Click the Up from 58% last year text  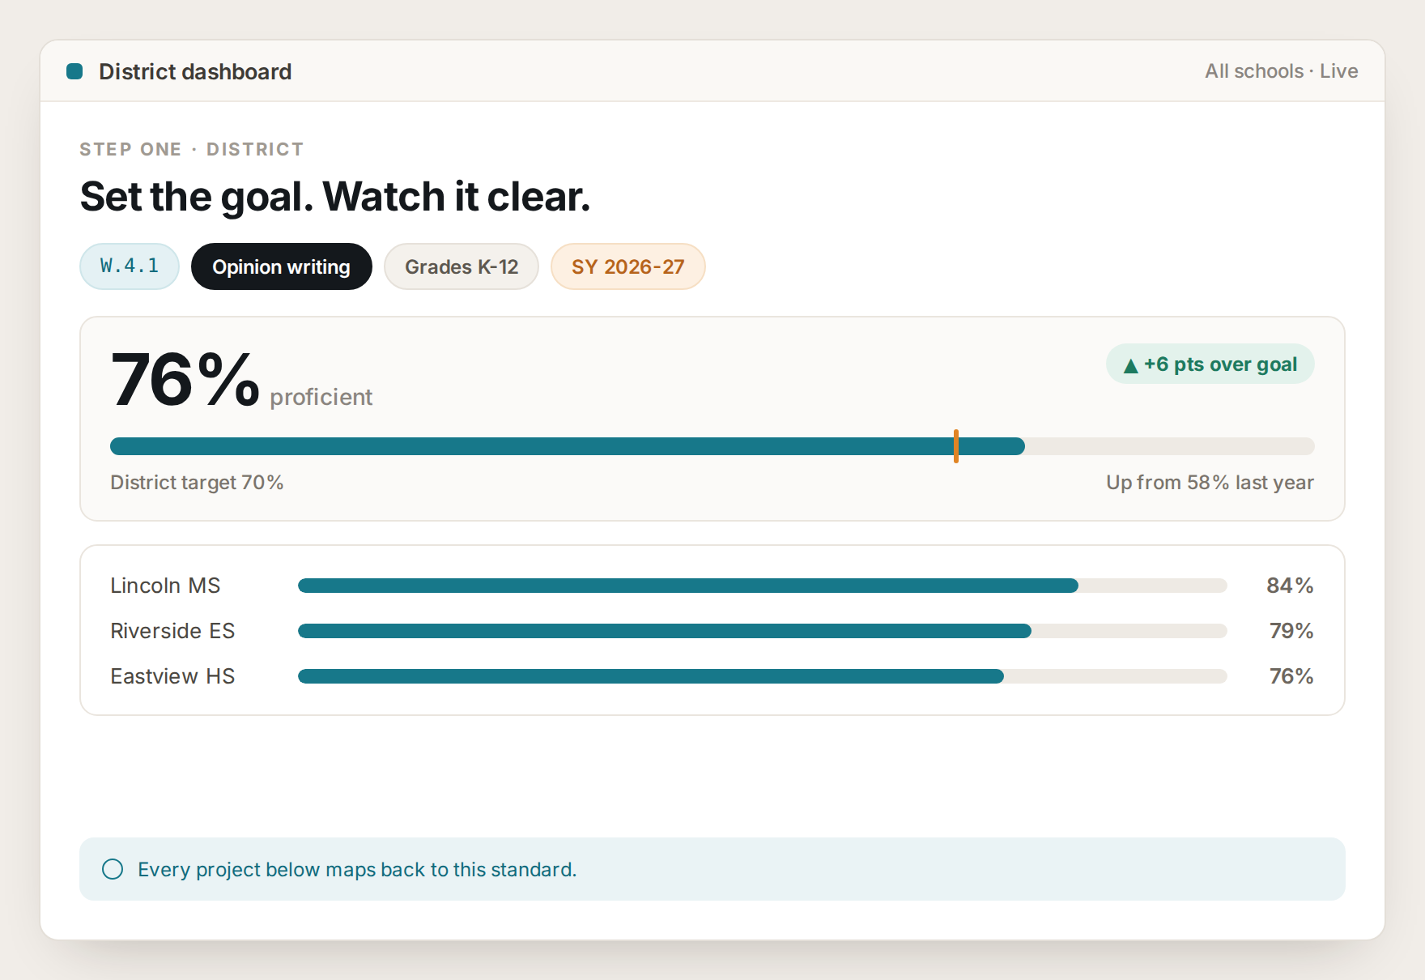coord(1210,483)
